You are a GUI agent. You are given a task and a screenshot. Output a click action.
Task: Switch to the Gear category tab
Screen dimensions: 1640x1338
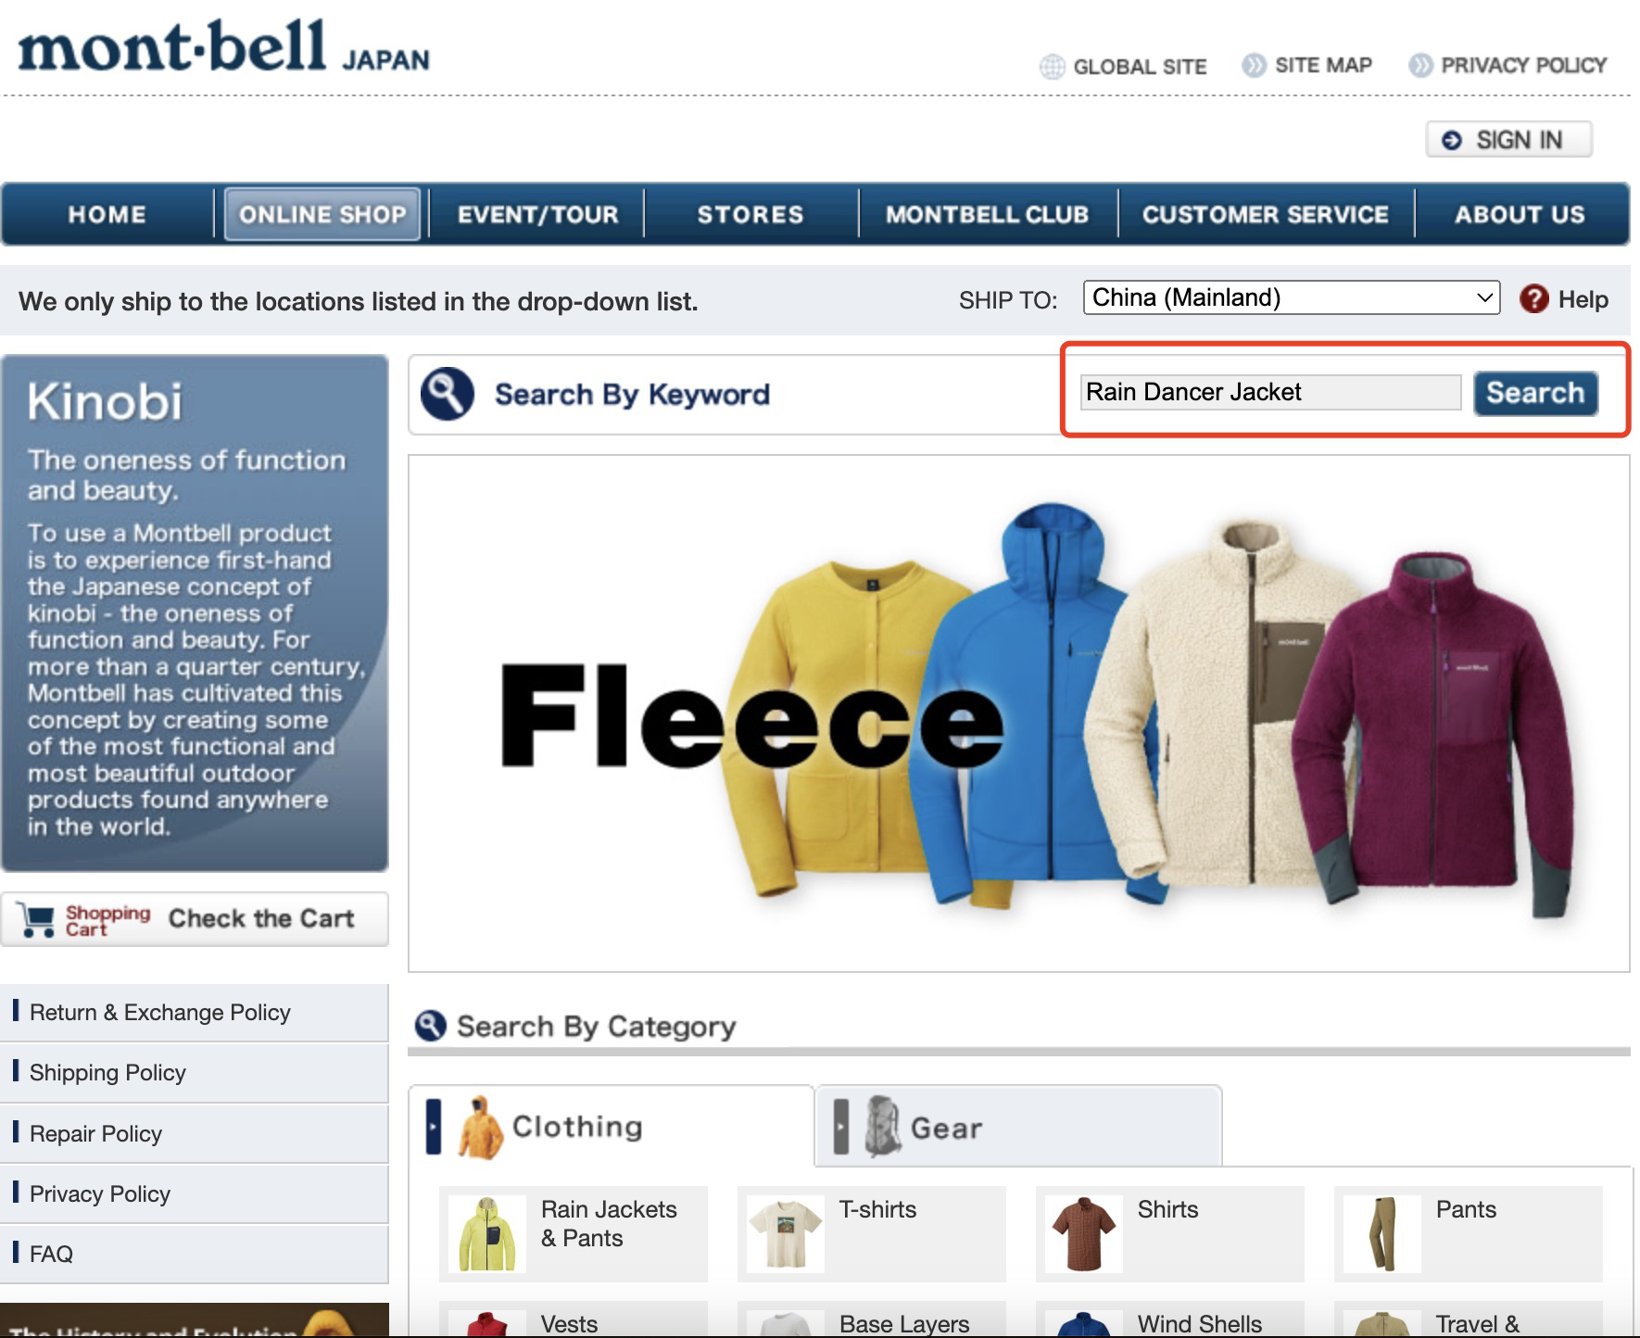click(x=1018, y=1127)
